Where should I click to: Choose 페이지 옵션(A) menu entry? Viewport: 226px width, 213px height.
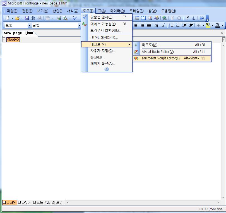pos(107,64)
